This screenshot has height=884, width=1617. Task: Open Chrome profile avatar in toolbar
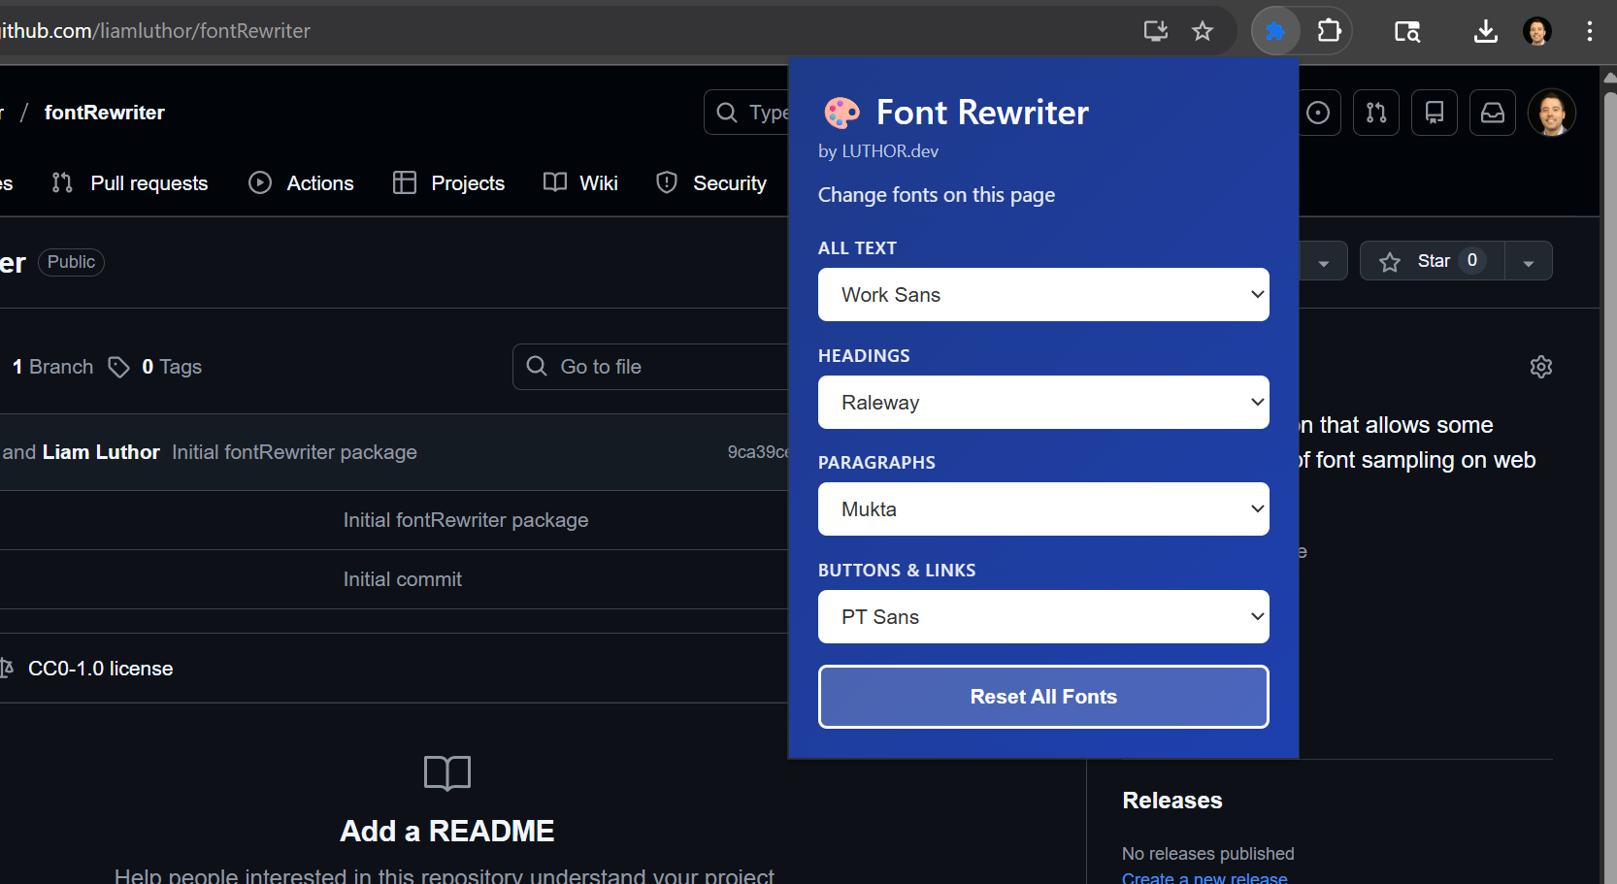[x=1537, y=31]
